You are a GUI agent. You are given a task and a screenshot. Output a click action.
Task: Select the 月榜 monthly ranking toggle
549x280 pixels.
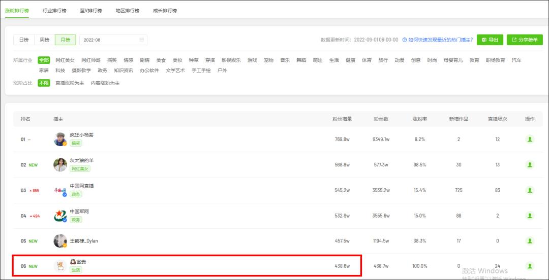coord(66,40)
